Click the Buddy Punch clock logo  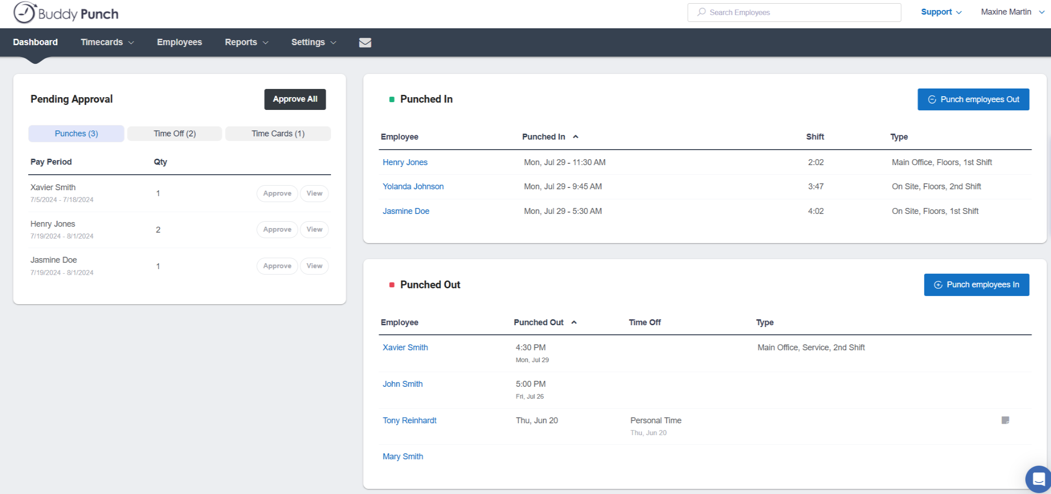pos(24,13)
